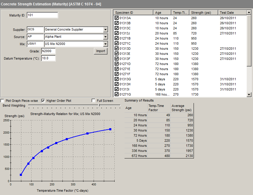Sort list by Strength (psi) column
Image resolution: width=253 pixels, height=195 pixels.
tap(203, 13)
